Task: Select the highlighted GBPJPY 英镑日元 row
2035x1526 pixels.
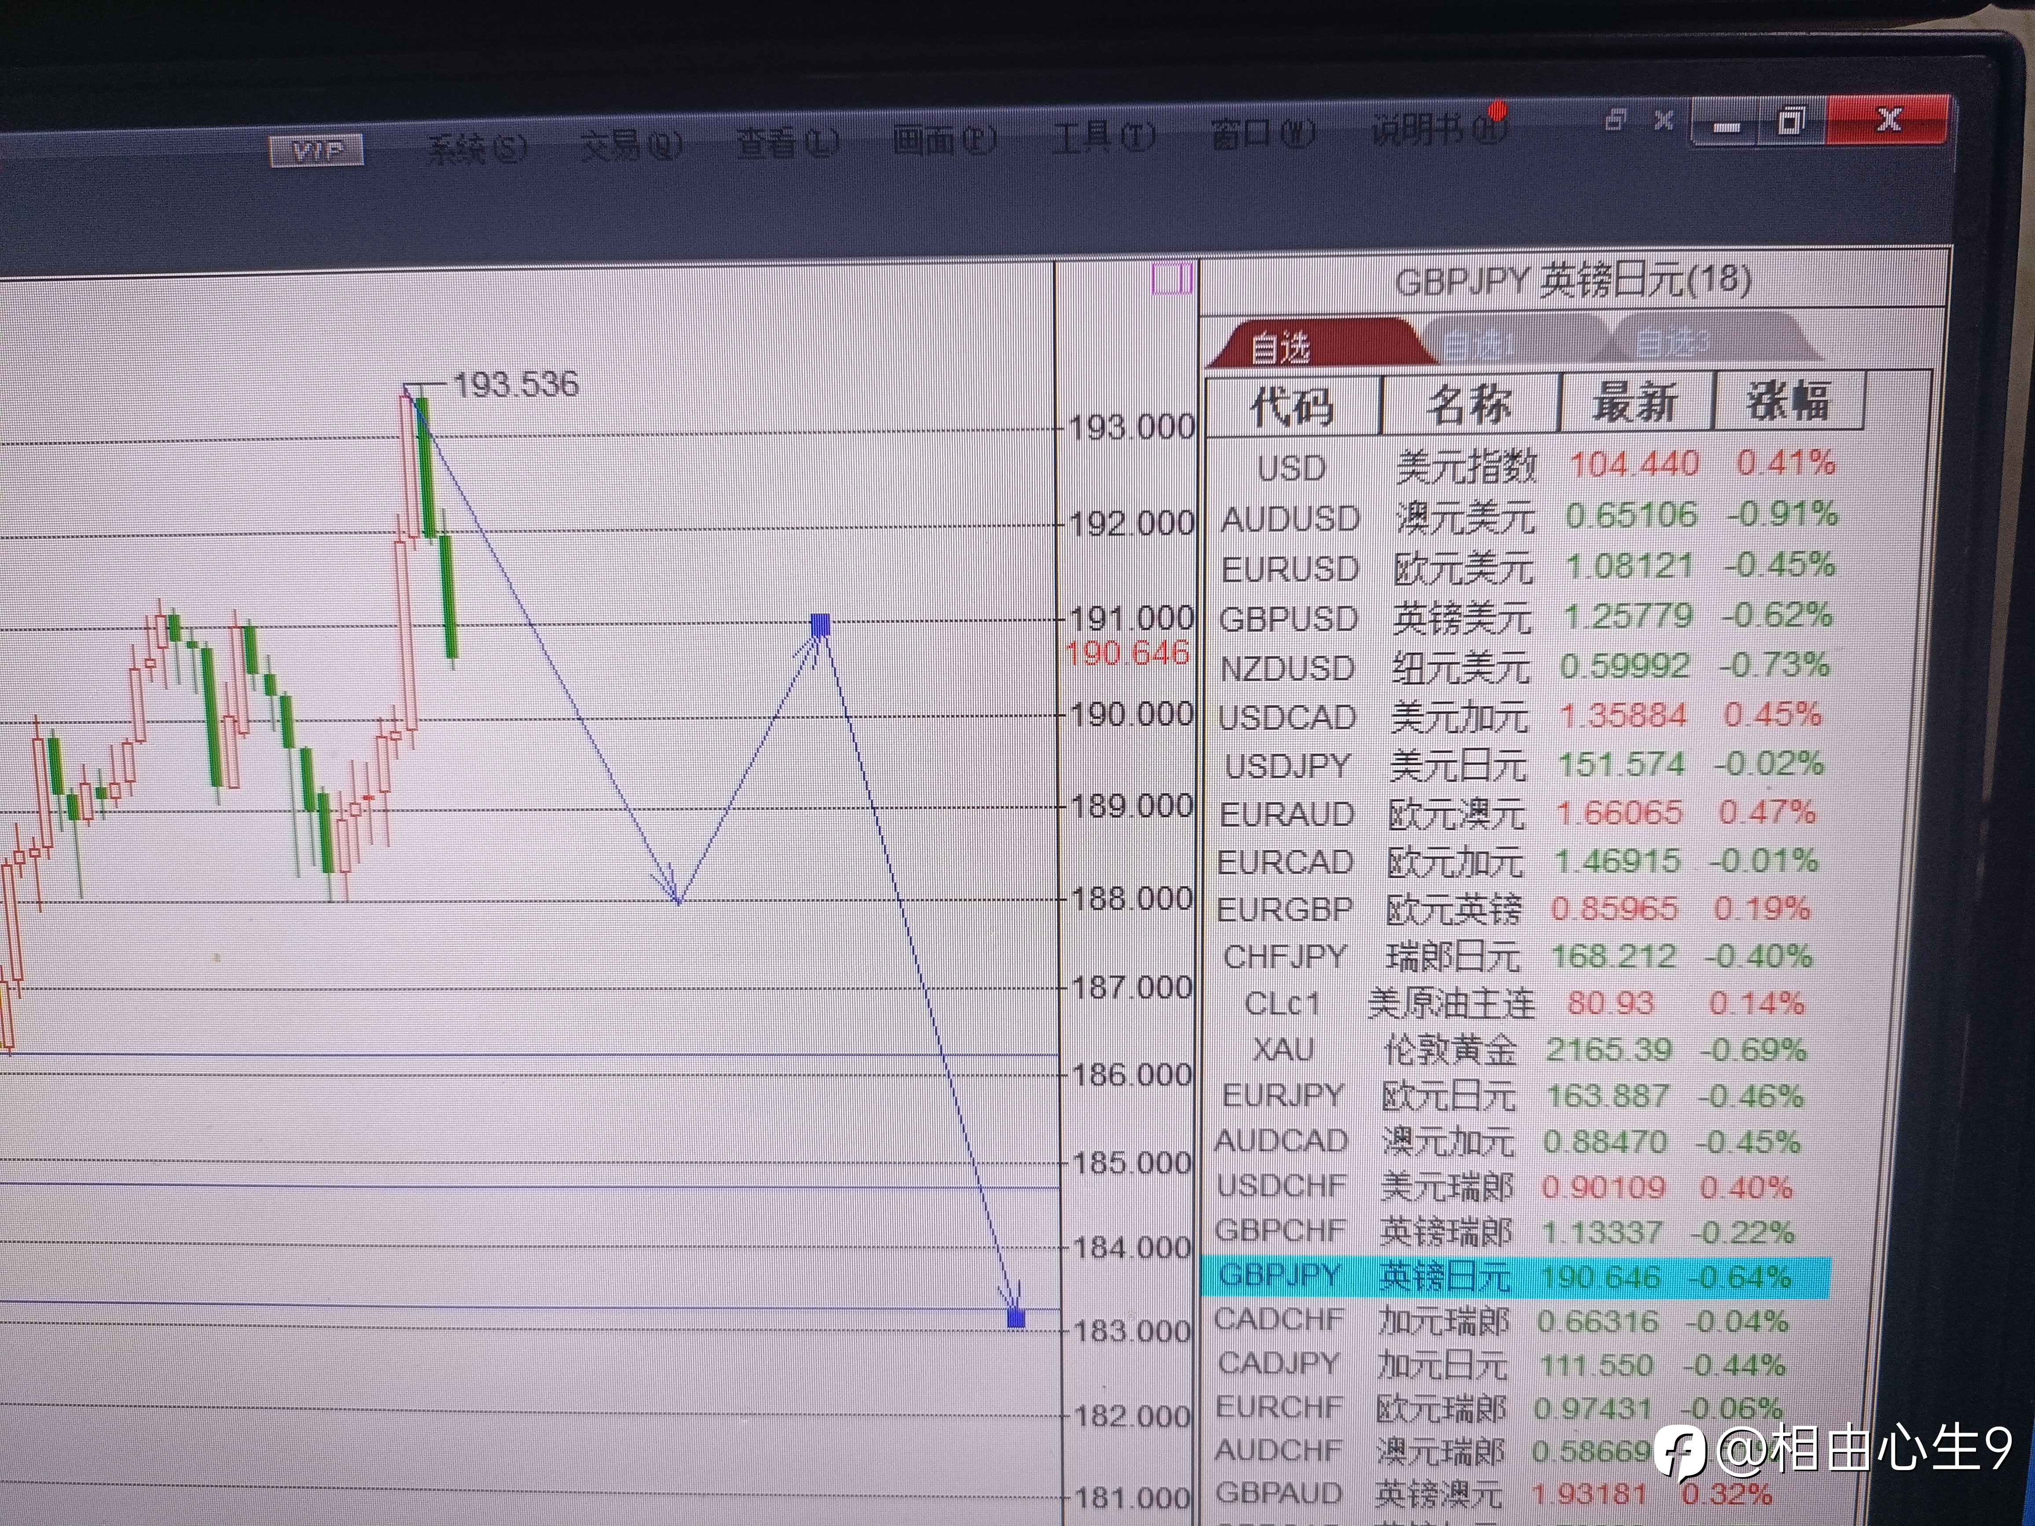Action: tap(1516, 1277)
